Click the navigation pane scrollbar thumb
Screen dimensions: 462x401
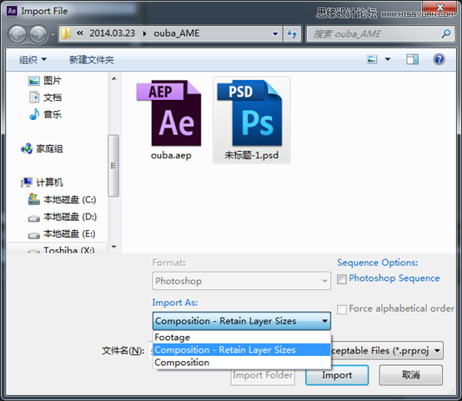click(x=113, y=166)
